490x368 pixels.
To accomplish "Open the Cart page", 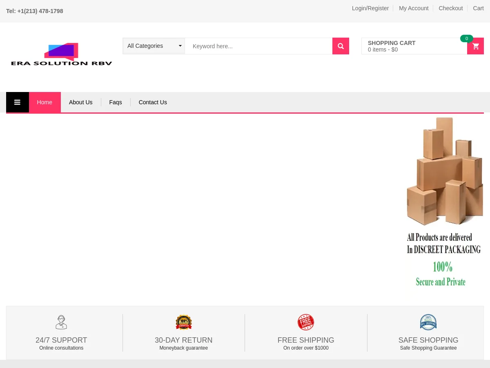I will pyautogui.click(x=478, y=8).
